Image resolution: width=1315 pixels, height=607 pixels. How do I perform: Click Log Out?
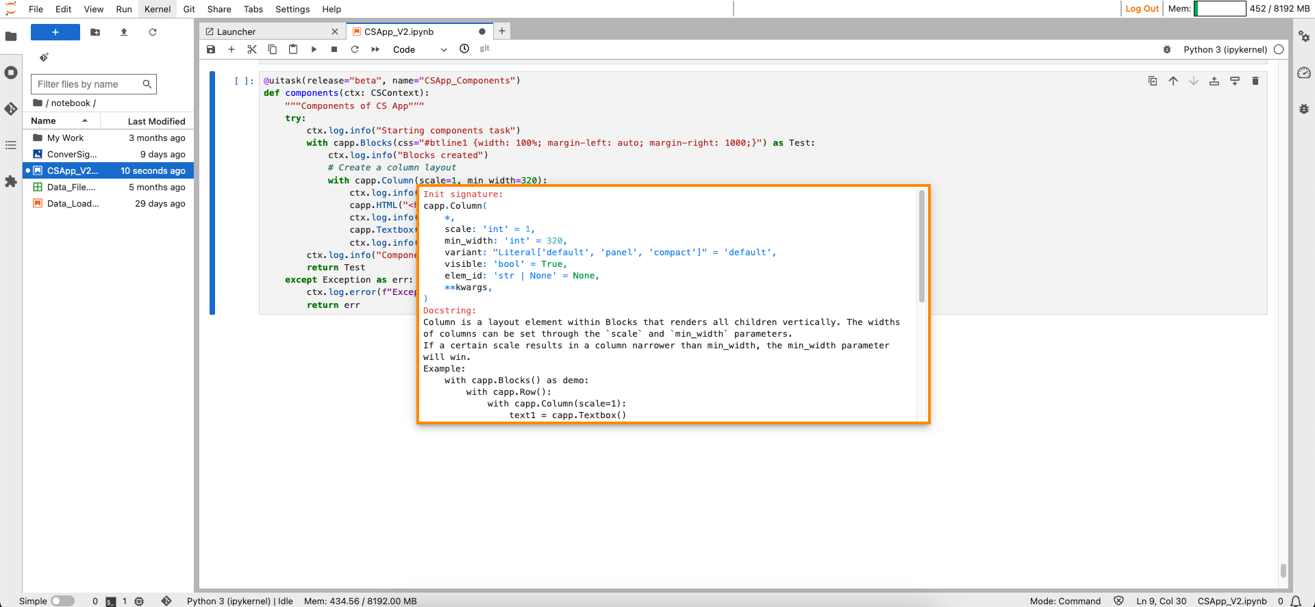click(1142, 9)
